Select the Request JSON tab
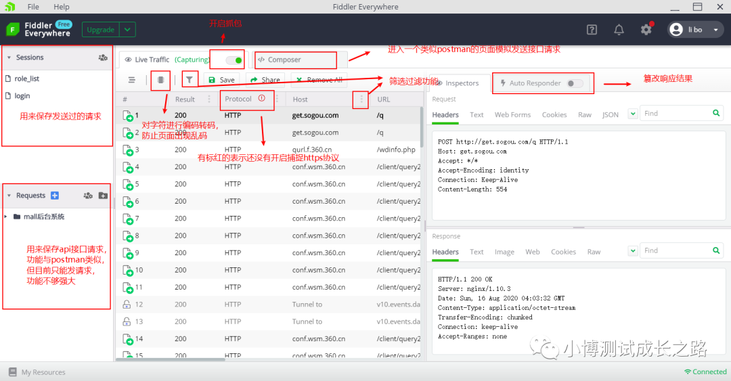This screenshot has height=381, width=731. tap(611, 115)
